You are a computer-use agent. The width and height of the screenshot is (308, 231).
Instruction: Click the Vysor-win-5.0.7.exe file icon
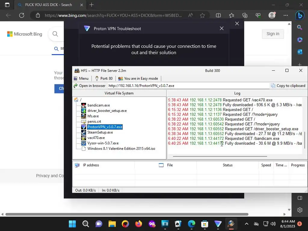[x=84, y=143]
